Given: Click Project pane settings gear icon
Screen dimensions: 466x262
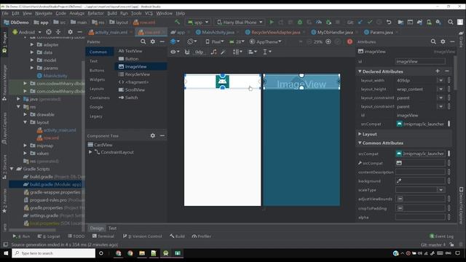Looking at the screenshot, I should pos(70,32).
